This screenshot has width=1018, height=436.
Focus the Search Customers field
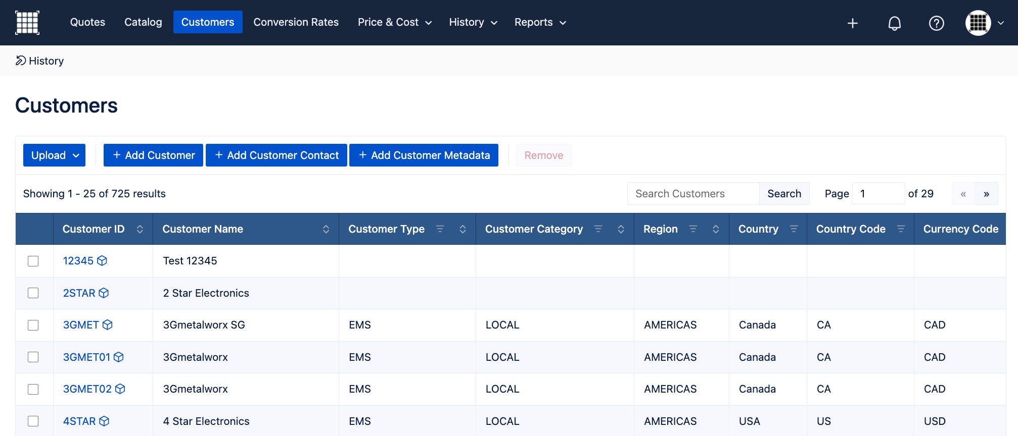pyautogui.click(x=693, y=194)
